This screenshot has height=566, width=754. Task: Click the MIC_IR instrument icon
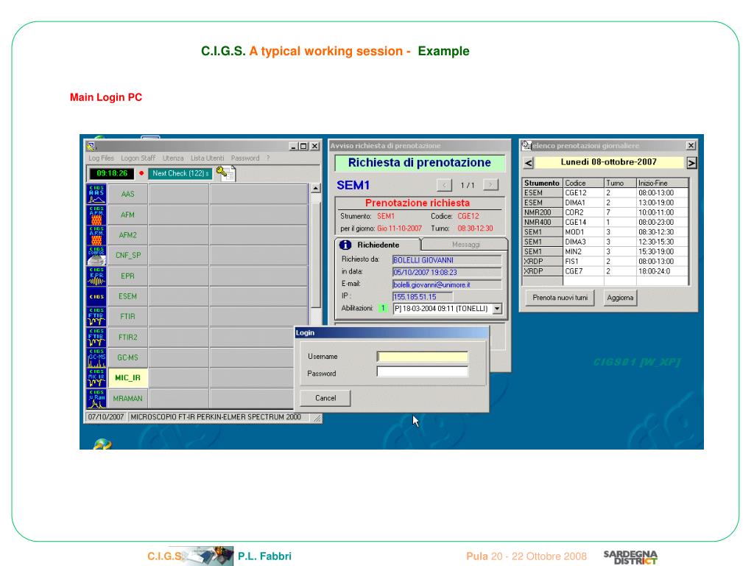96,378
